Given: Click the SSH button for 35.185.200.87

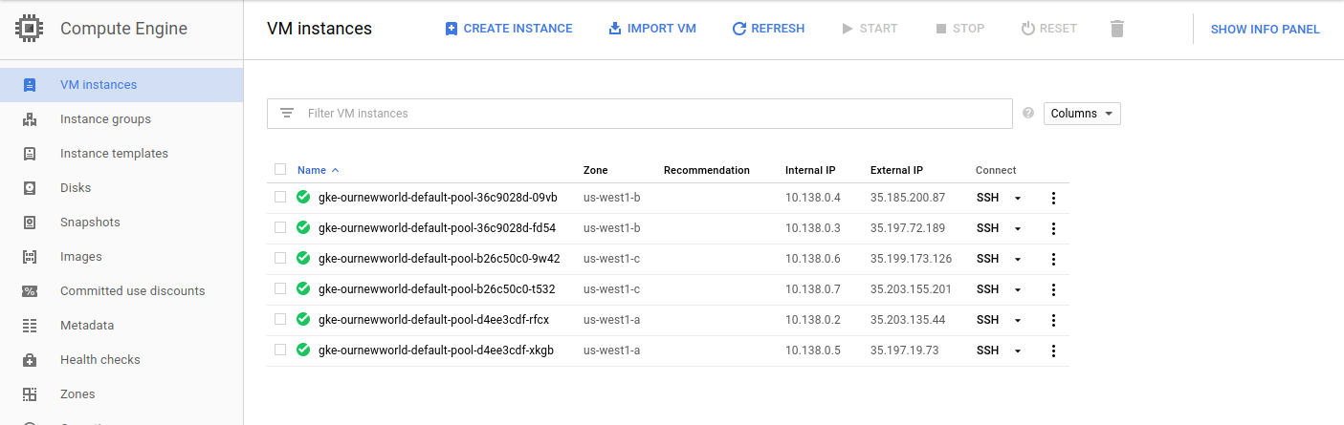Looking at the screenshot, I should tap(987, 198).
